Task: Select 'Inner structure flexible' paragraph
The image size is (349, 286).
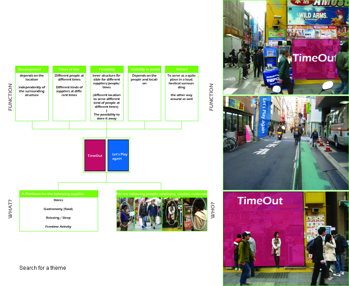Action: [107, 82]
